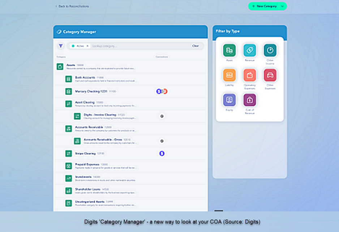This screenshot has width=339, height=232.
Task: Click Stripe connection icon on Stripe Clearing row
Action: click(162, 153)
